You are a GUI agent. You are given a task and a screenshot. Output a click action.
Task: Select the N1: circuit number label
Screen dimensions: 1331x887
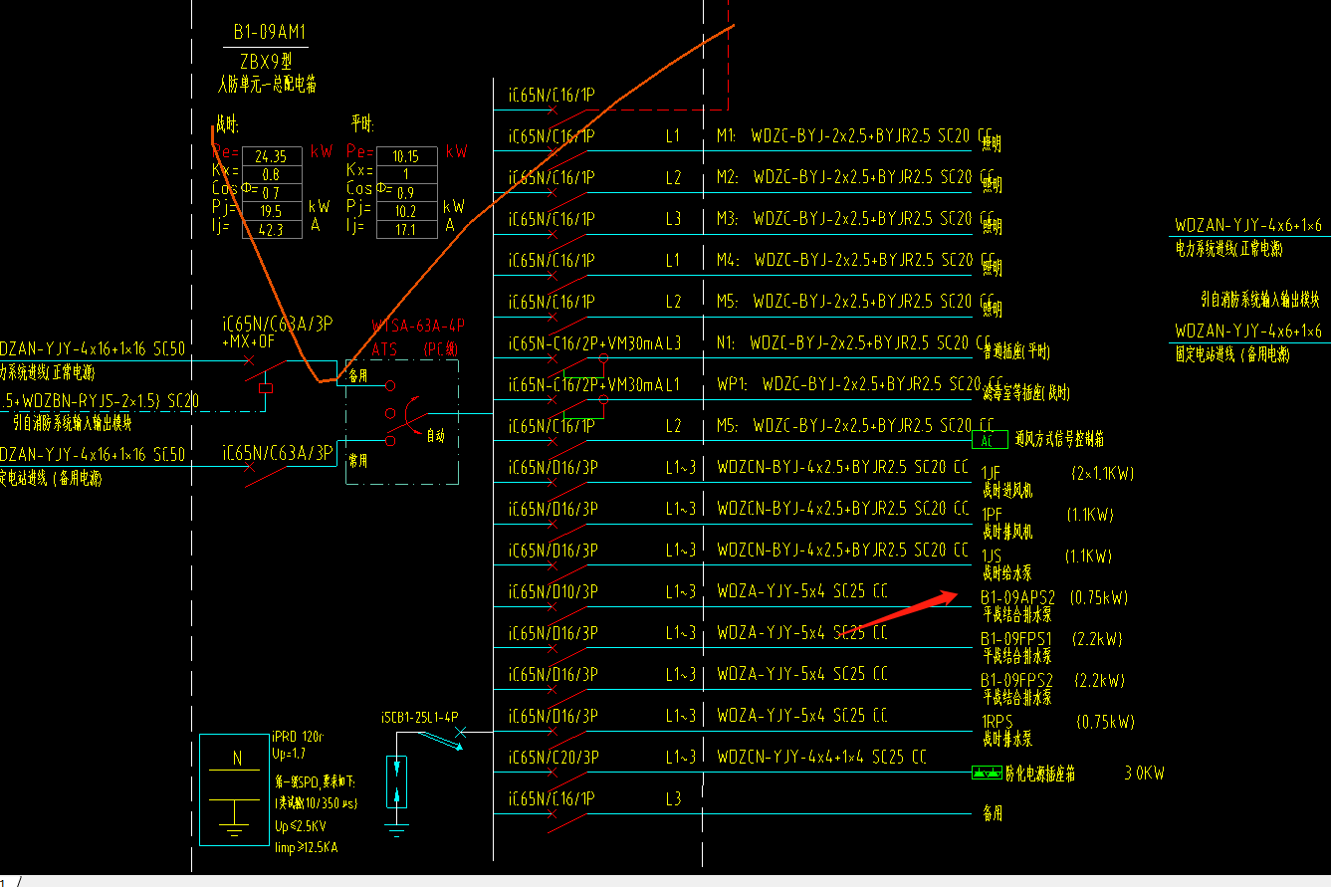pos(727,342)
